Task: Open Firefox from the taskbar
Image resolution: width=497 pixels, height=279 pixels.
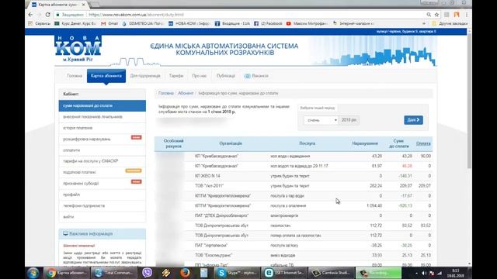Action: pyautogui.click(x=185, y=273)
